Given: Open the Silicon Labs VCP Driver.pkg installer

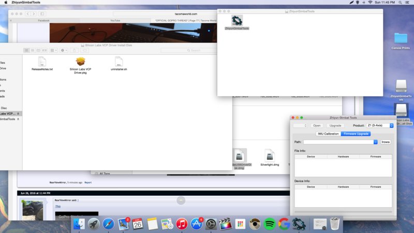Looking at the screenshot, I should coord(81,62).
